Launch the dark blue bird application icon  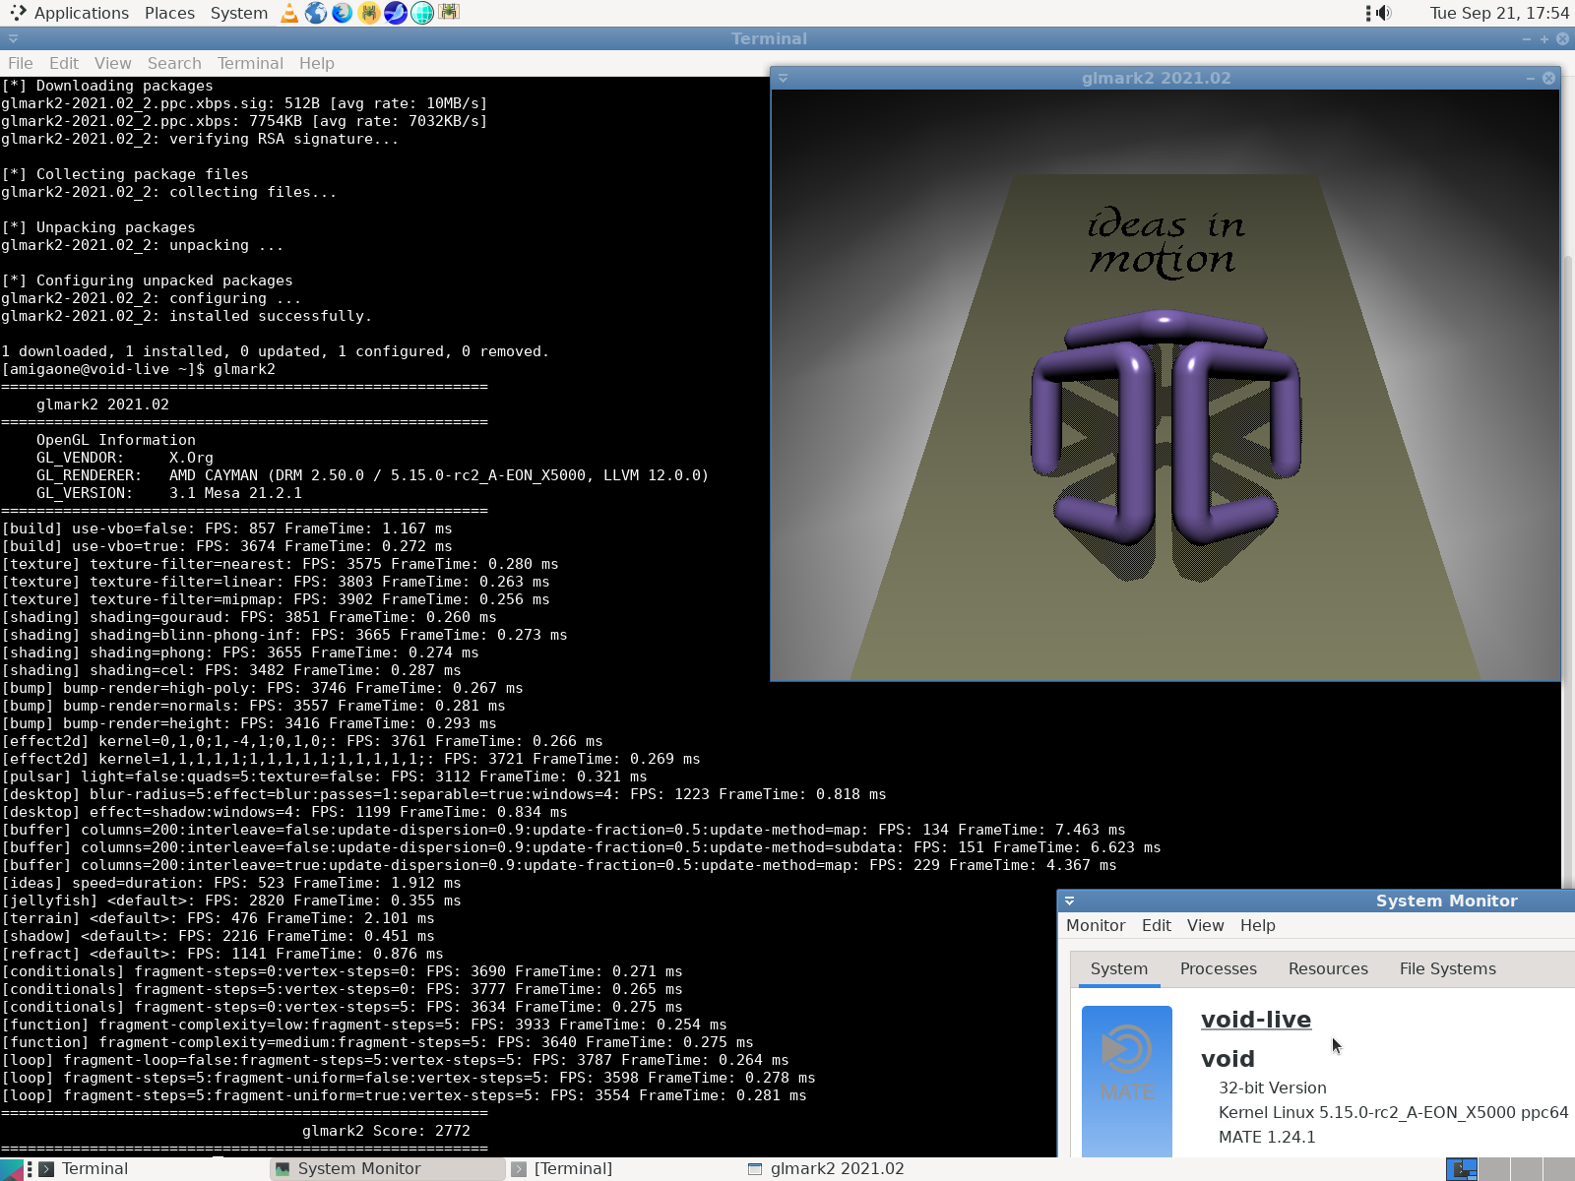(x=396, y=13)
